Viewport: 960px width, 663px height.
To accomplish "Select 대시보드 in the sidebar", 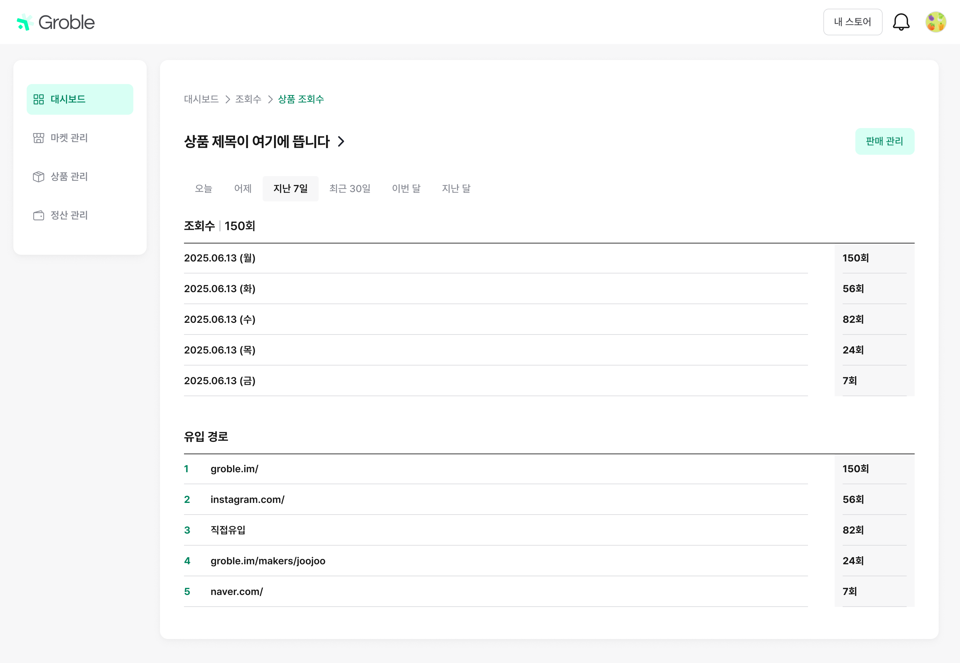I will [80, 99].
